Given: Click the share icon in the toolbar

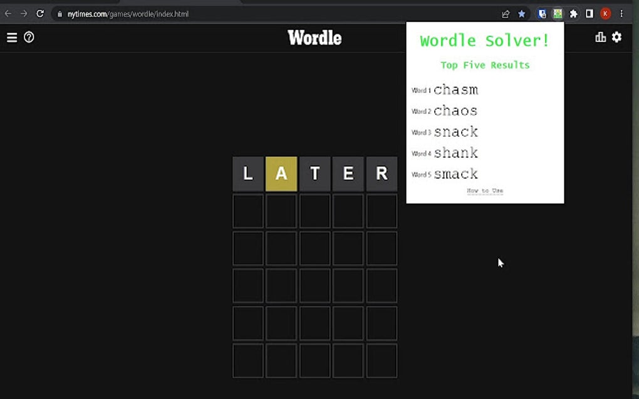Looking at the screenshot, I should [x=506, y=13].
